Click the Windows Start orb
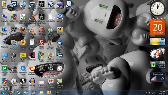168x95 pixels. pyautogui.click(x=3, y=93)
